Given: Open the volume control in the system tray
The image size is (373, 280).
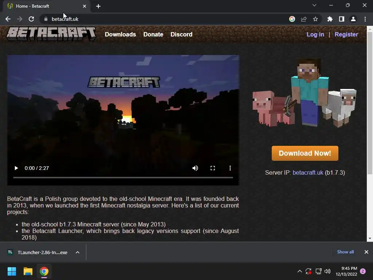Looking at the screenshot, I should (327, 271).
